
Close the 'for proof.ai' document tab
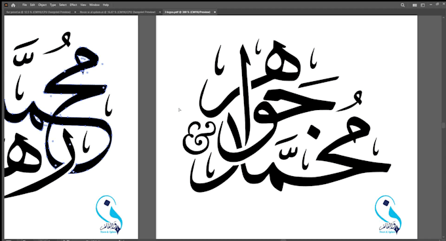(x=75, y=12)
